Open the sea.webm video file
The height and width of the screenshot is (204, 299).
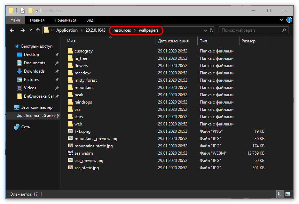pos(84,153)
